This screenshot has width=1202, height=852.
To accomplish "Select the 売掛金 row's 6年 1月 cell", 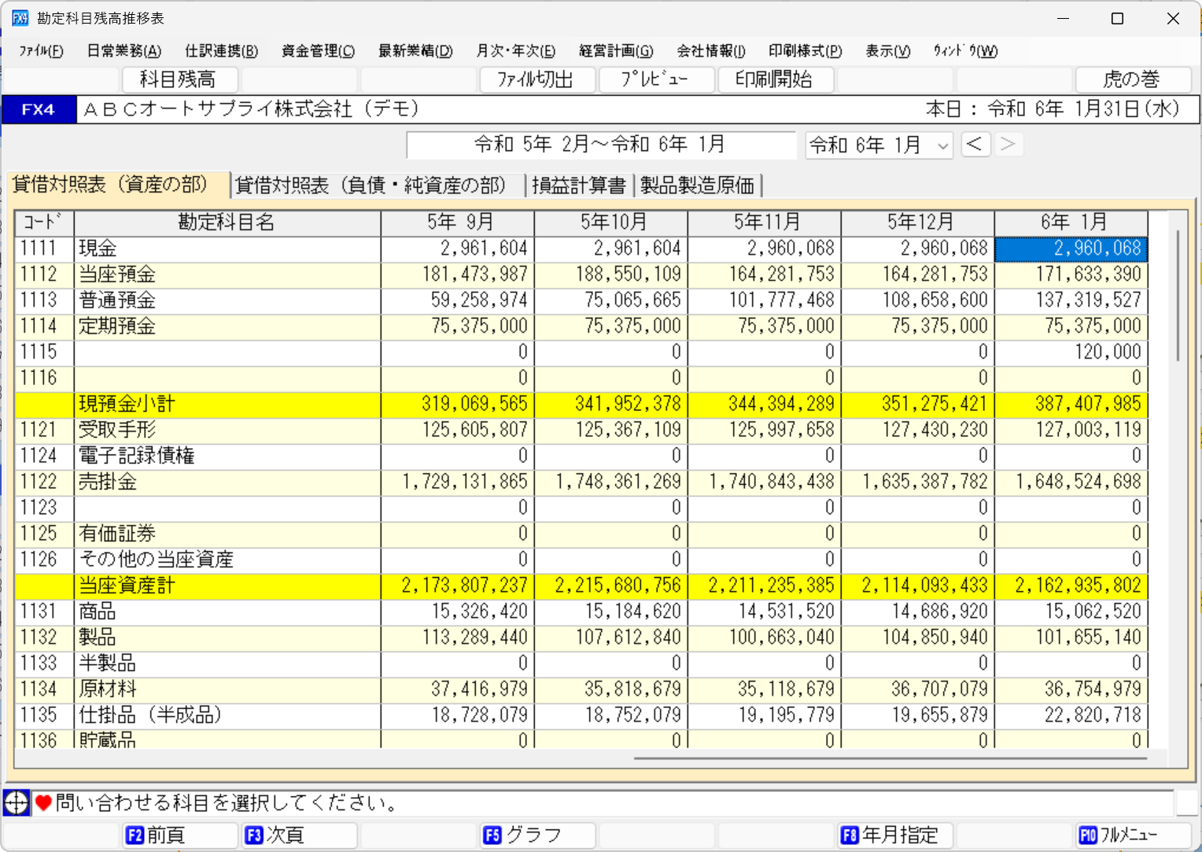I will (1071, 482).
